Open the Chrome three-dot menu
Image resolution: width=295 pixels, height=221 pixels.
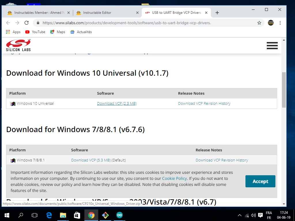[280, 23]
